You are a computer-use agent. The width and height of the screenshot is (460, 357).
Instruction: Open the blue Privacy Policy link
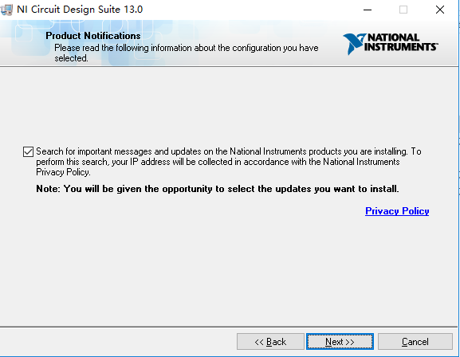pos(397,211)
